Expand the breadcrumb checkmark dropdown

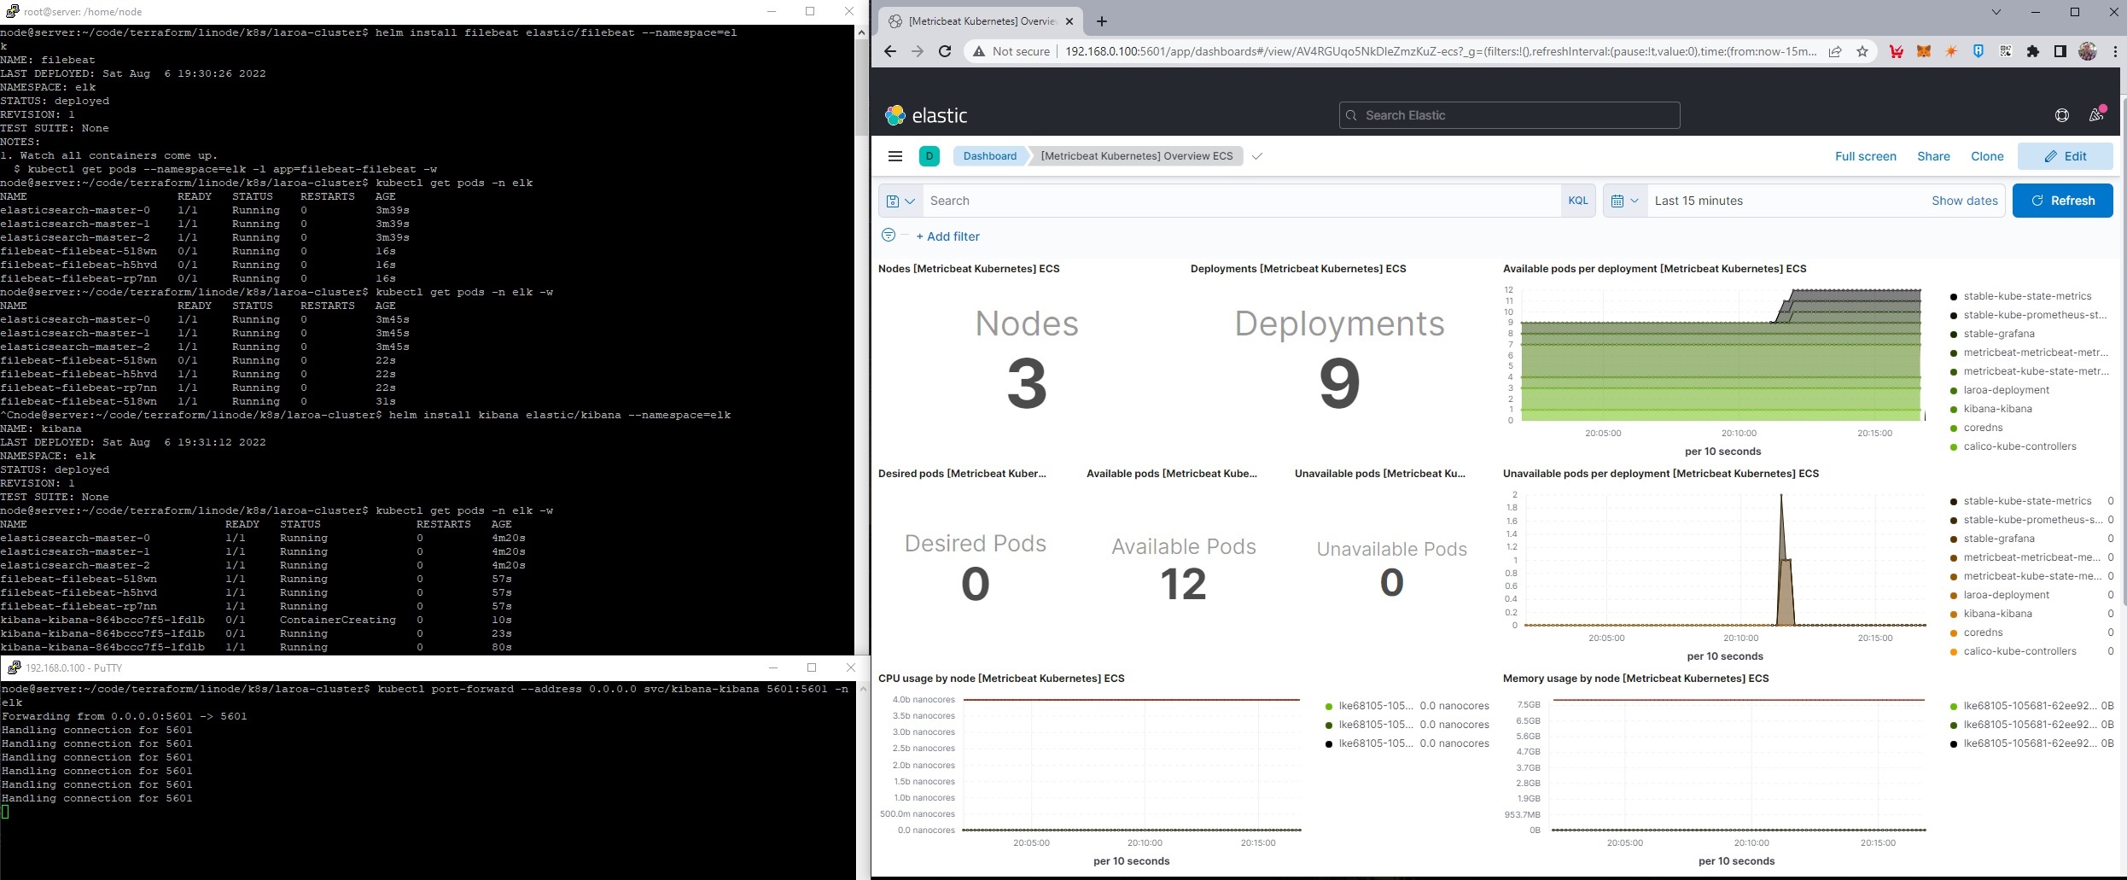1257,156
